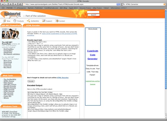Click the Safari URL address bar

click(70, 4)
